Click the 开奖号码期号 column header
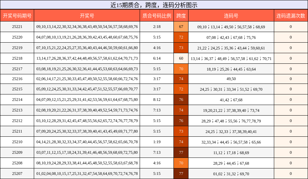The width and height of the screenshot is (308, 179). 17,16
